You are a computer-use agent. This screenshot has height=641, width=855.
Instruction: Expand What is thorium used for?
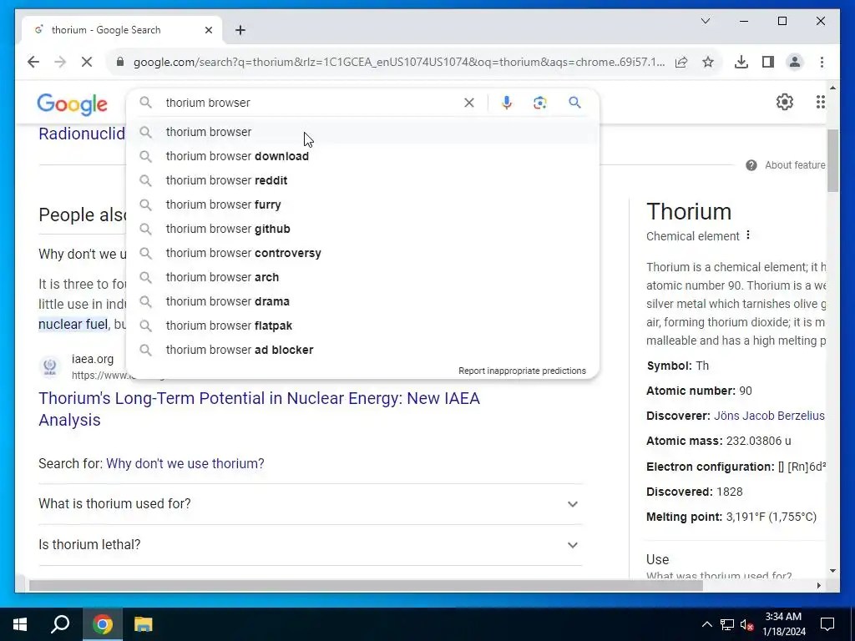(311, 503)
